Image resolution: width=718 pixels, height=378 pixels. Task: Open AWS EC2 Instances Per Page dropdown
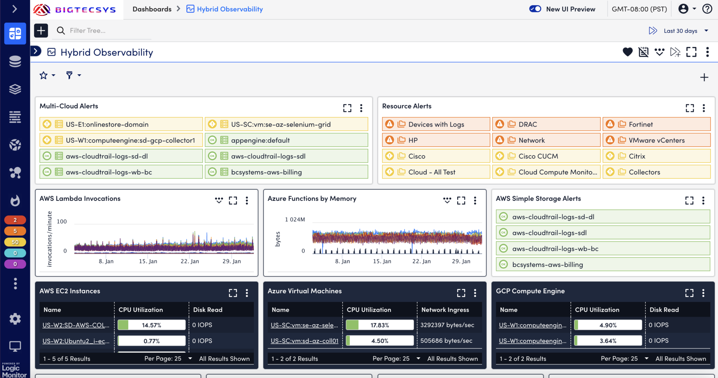pos(168,358)
